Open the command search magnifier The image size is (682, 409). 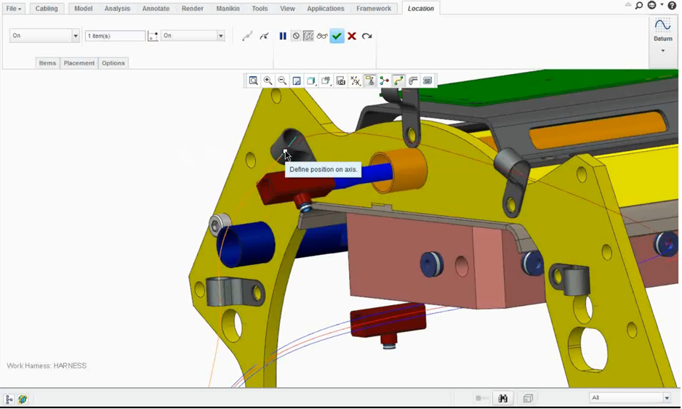639,6
